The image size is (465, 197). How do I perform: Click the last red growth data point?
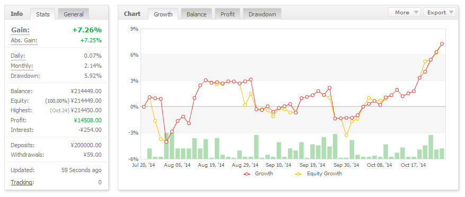(442, 43)
